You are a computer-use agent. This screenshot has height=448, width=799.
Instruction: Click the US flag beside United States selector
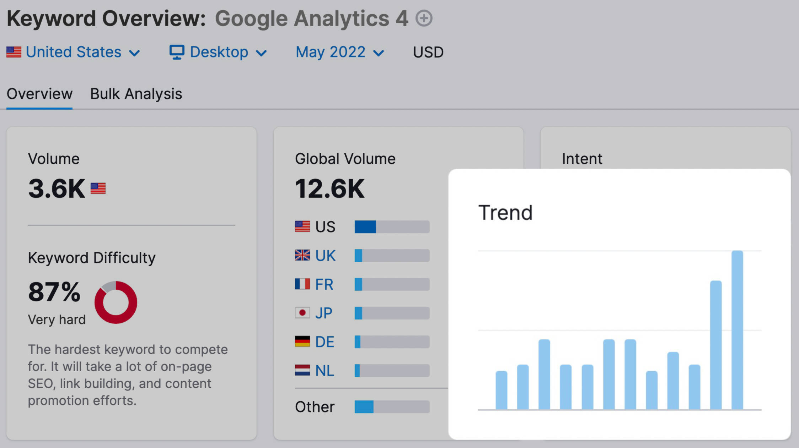coord(14,52)
